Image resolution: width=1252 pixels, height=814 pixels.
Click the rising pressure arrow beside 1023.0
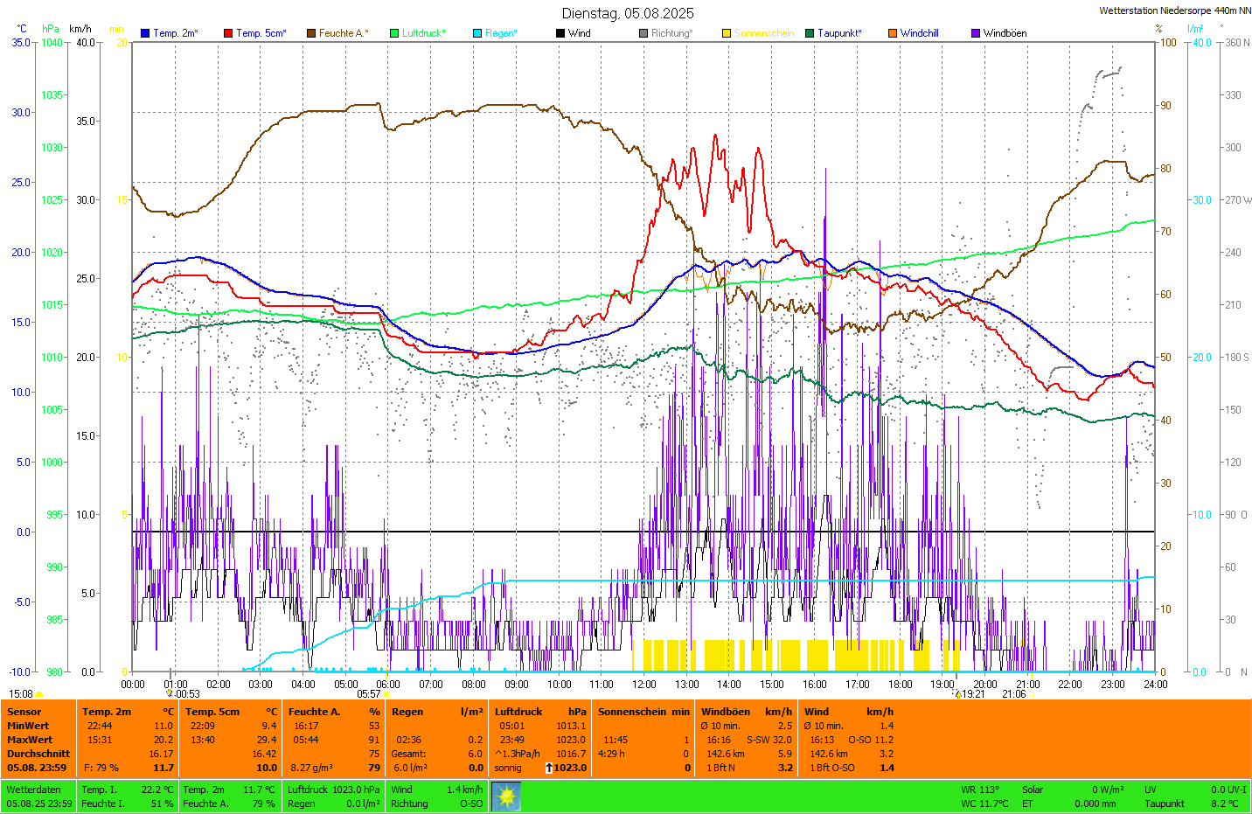[x=549, y=768]
